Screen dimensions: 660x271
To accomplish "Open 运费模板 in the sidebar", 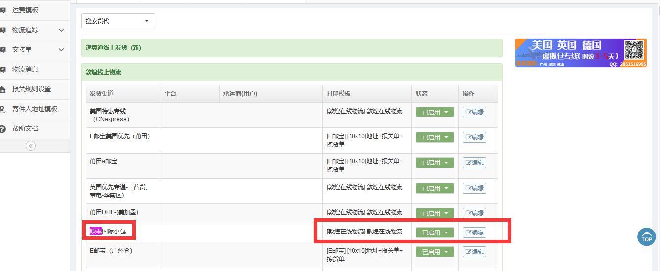I will 25,10.
